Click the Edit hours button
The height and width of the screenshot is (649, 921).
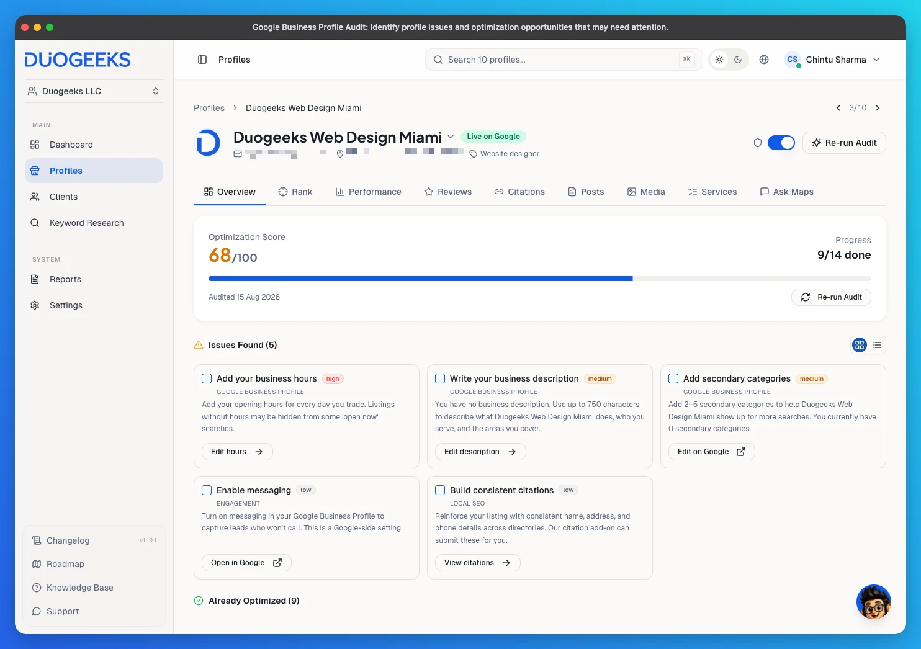237,452
